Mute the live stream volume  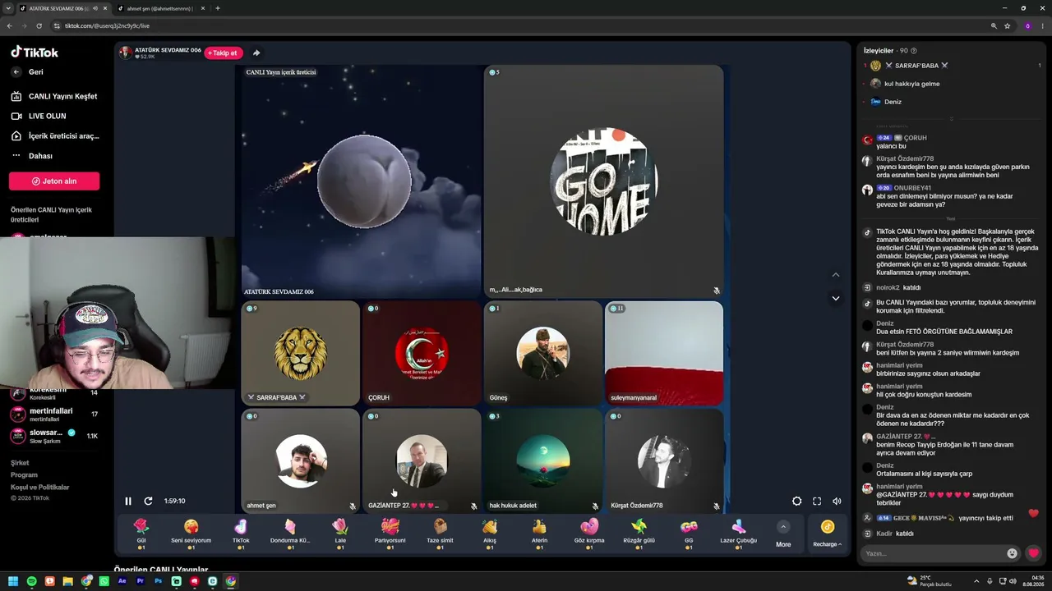tap(837, 501)
